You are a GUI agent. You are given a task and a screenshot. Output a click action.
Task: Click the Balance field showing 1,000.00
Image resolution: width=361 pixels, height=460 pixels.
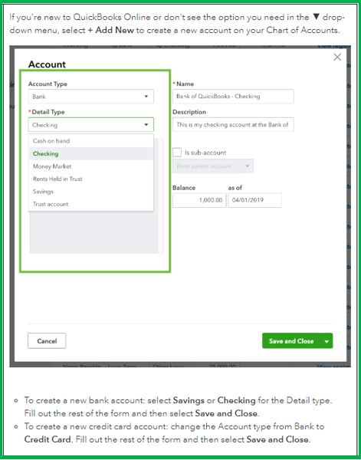199,200
